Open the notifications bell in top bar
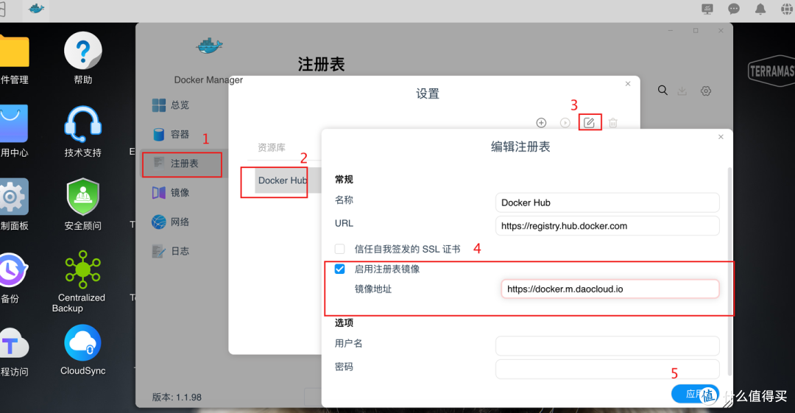795x413 pixels. click(x=760, y=9)
